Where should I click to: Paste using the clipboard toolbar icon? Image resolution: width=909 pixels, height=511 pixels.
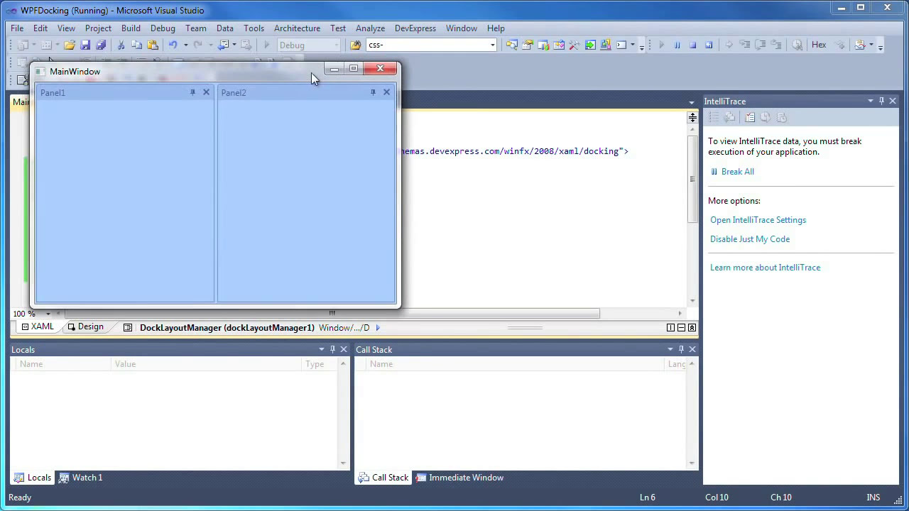click(x=152, y=45)
